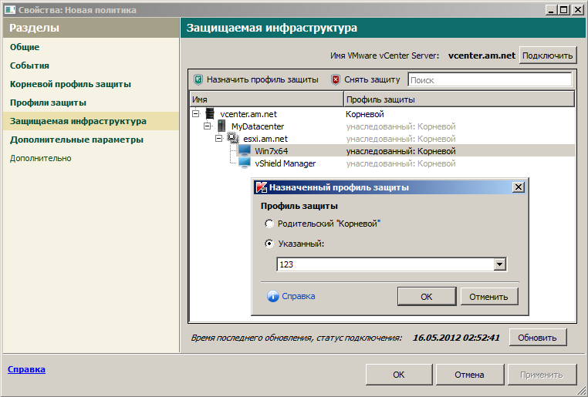Screen dimensions: 588x397
Task: Click the properties window icon in title bar
Action: click(10, 10)
